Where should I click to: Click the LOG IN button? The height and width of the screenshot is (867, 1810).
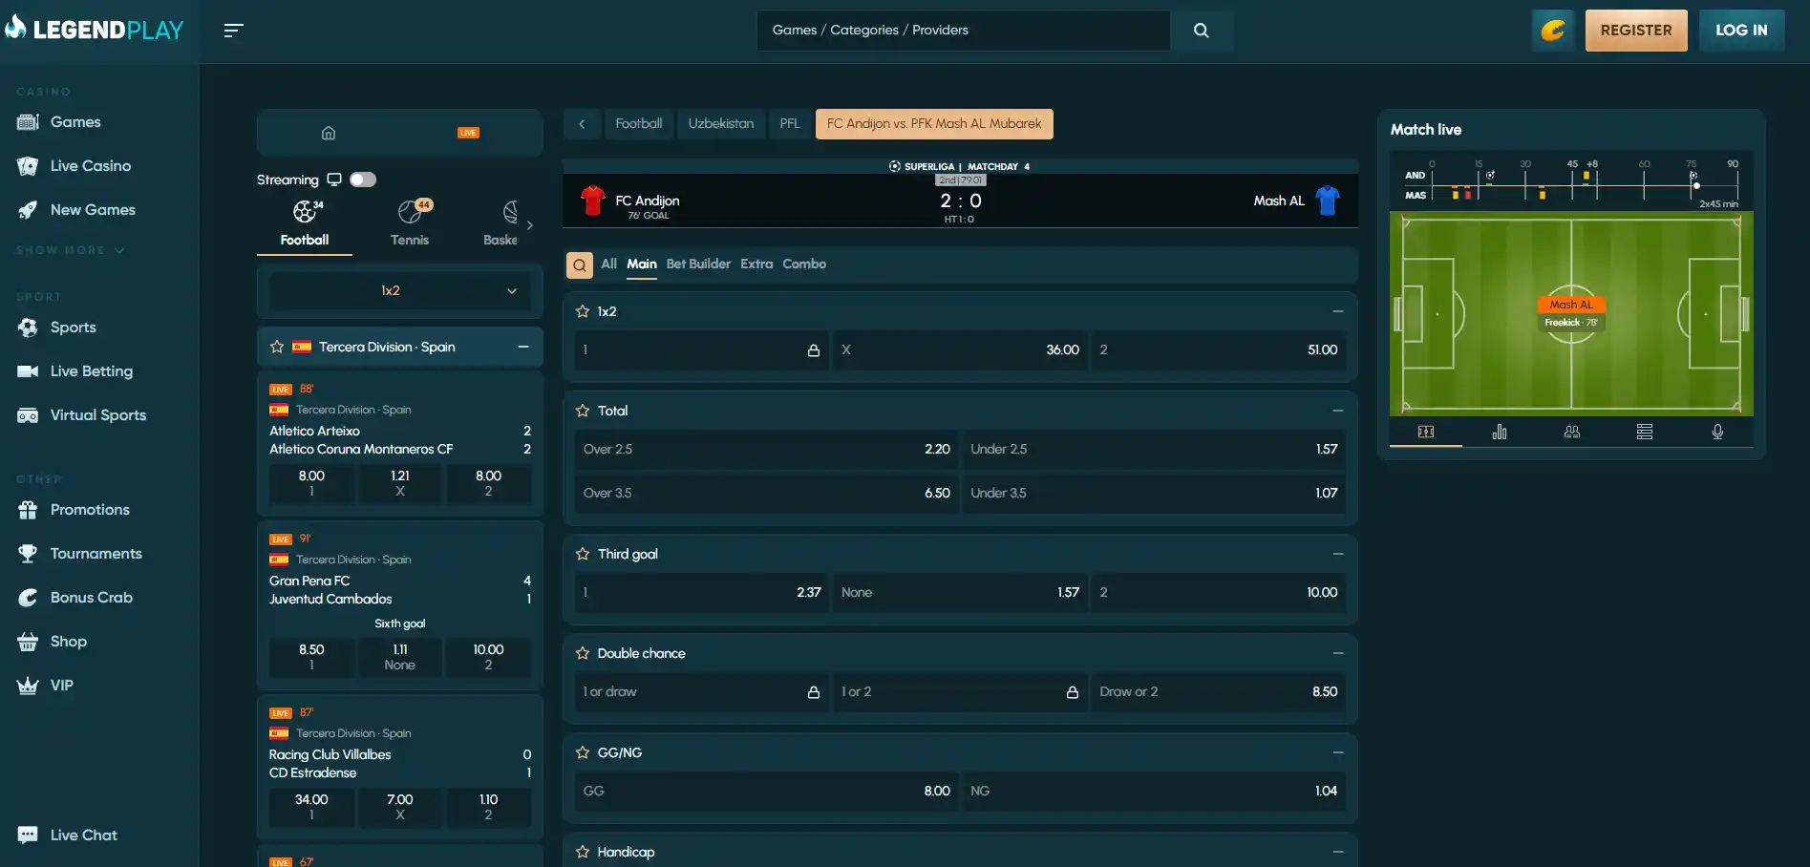coord(1741,31)
